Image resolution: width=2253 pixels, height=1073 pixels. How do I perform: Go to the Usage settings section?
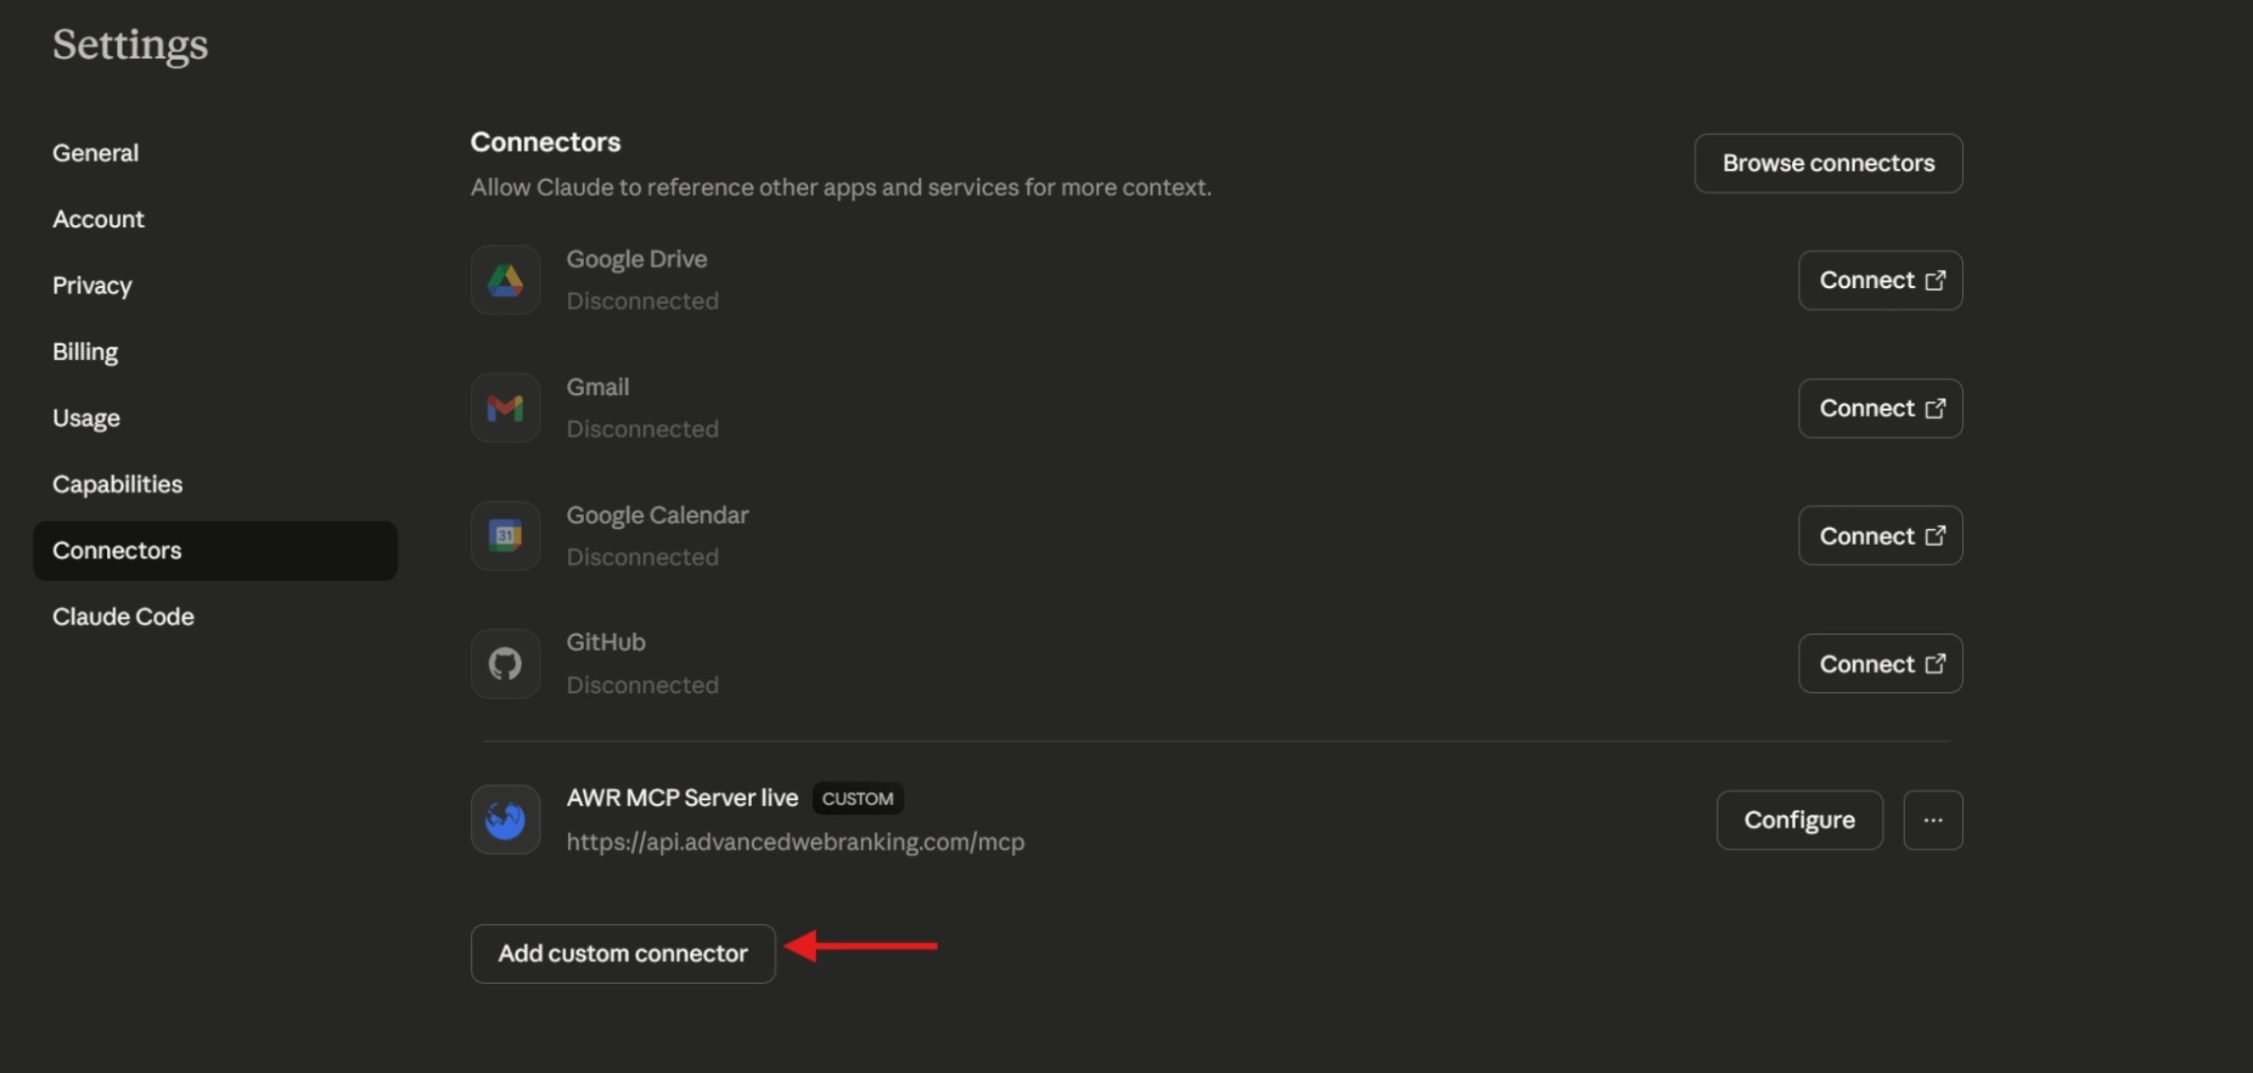85,417
